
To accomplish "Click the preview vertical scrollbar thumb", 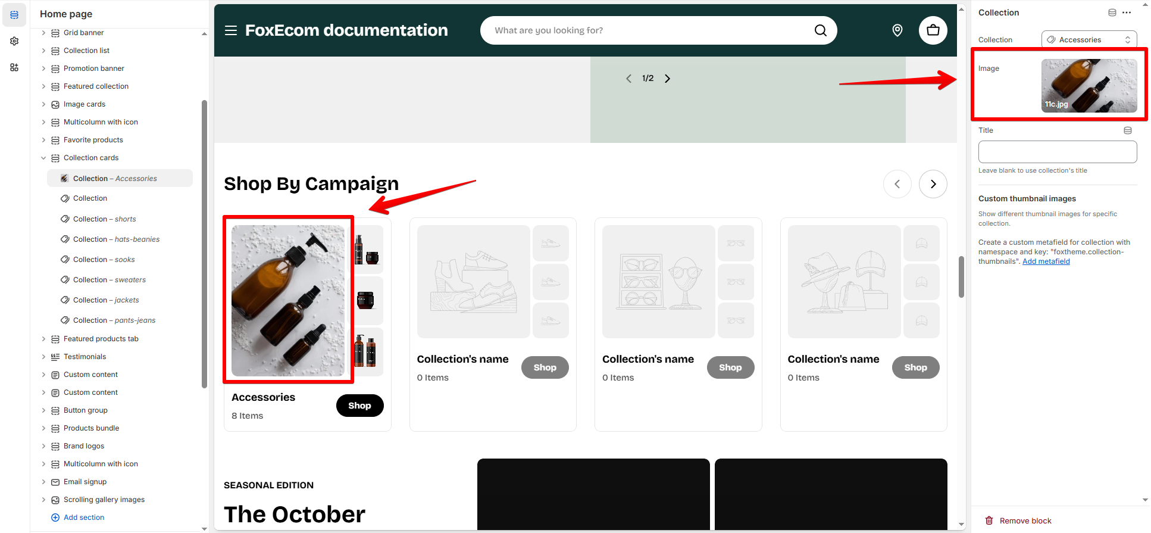I will click(x=961, y=277).
